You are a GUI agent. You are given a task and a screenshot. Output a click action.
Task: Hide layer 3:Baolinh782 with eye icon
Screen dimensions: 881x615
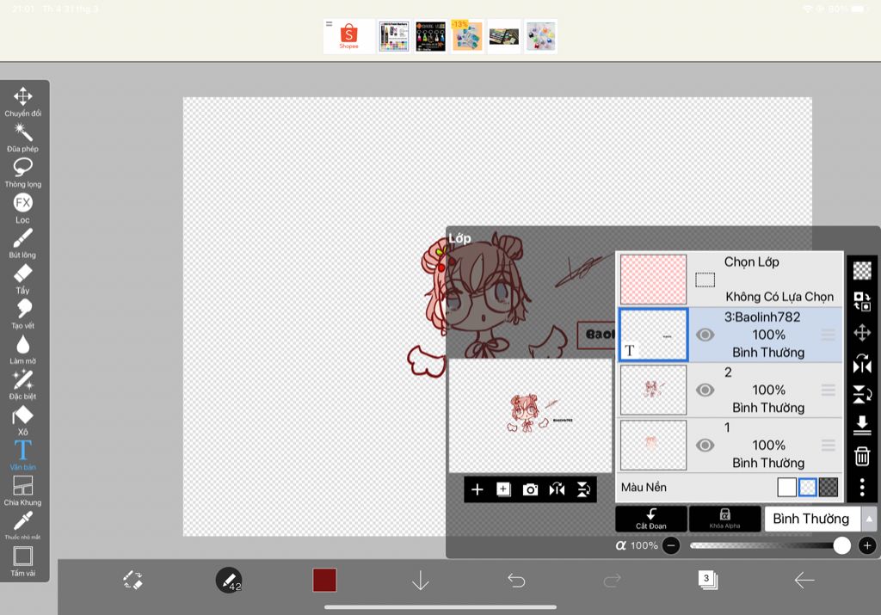705,335
